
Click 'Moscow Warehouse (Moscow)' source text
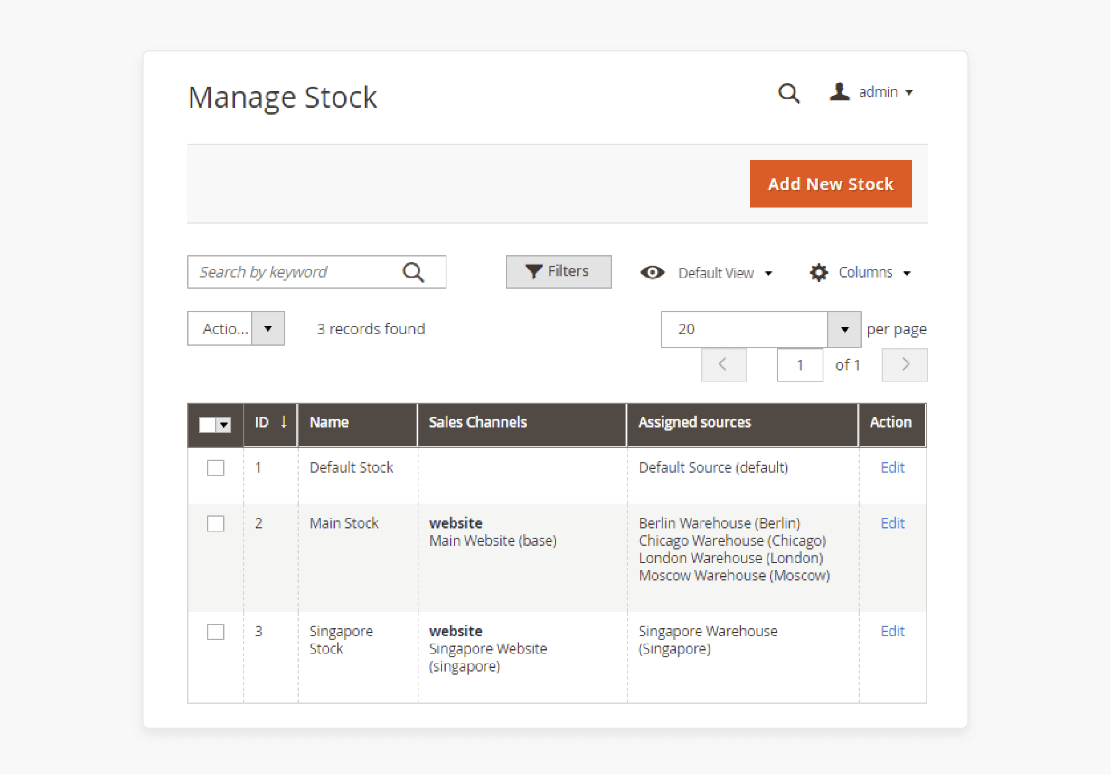735,576
